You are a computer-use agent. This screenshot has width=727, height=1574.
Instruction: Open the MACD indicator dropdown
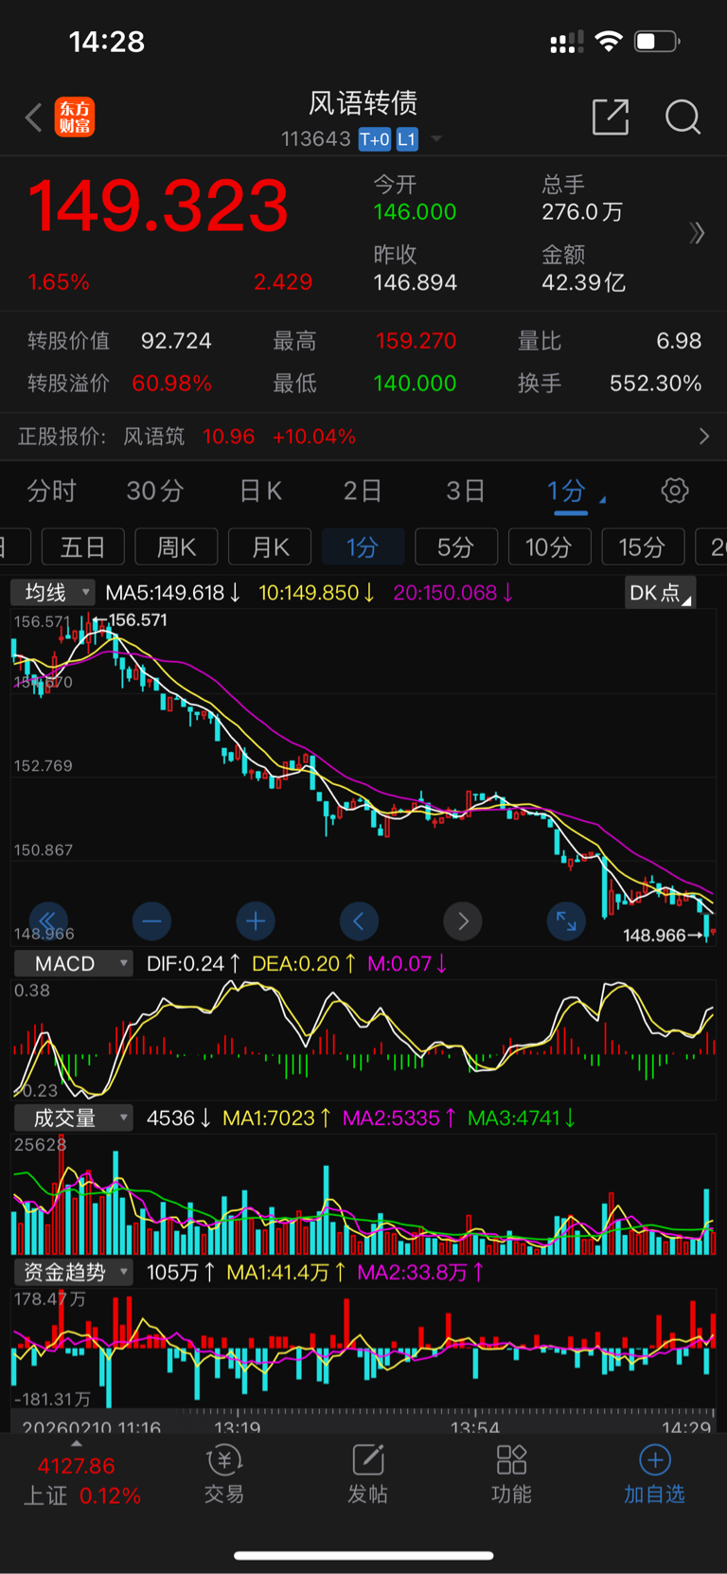point(73,963)
